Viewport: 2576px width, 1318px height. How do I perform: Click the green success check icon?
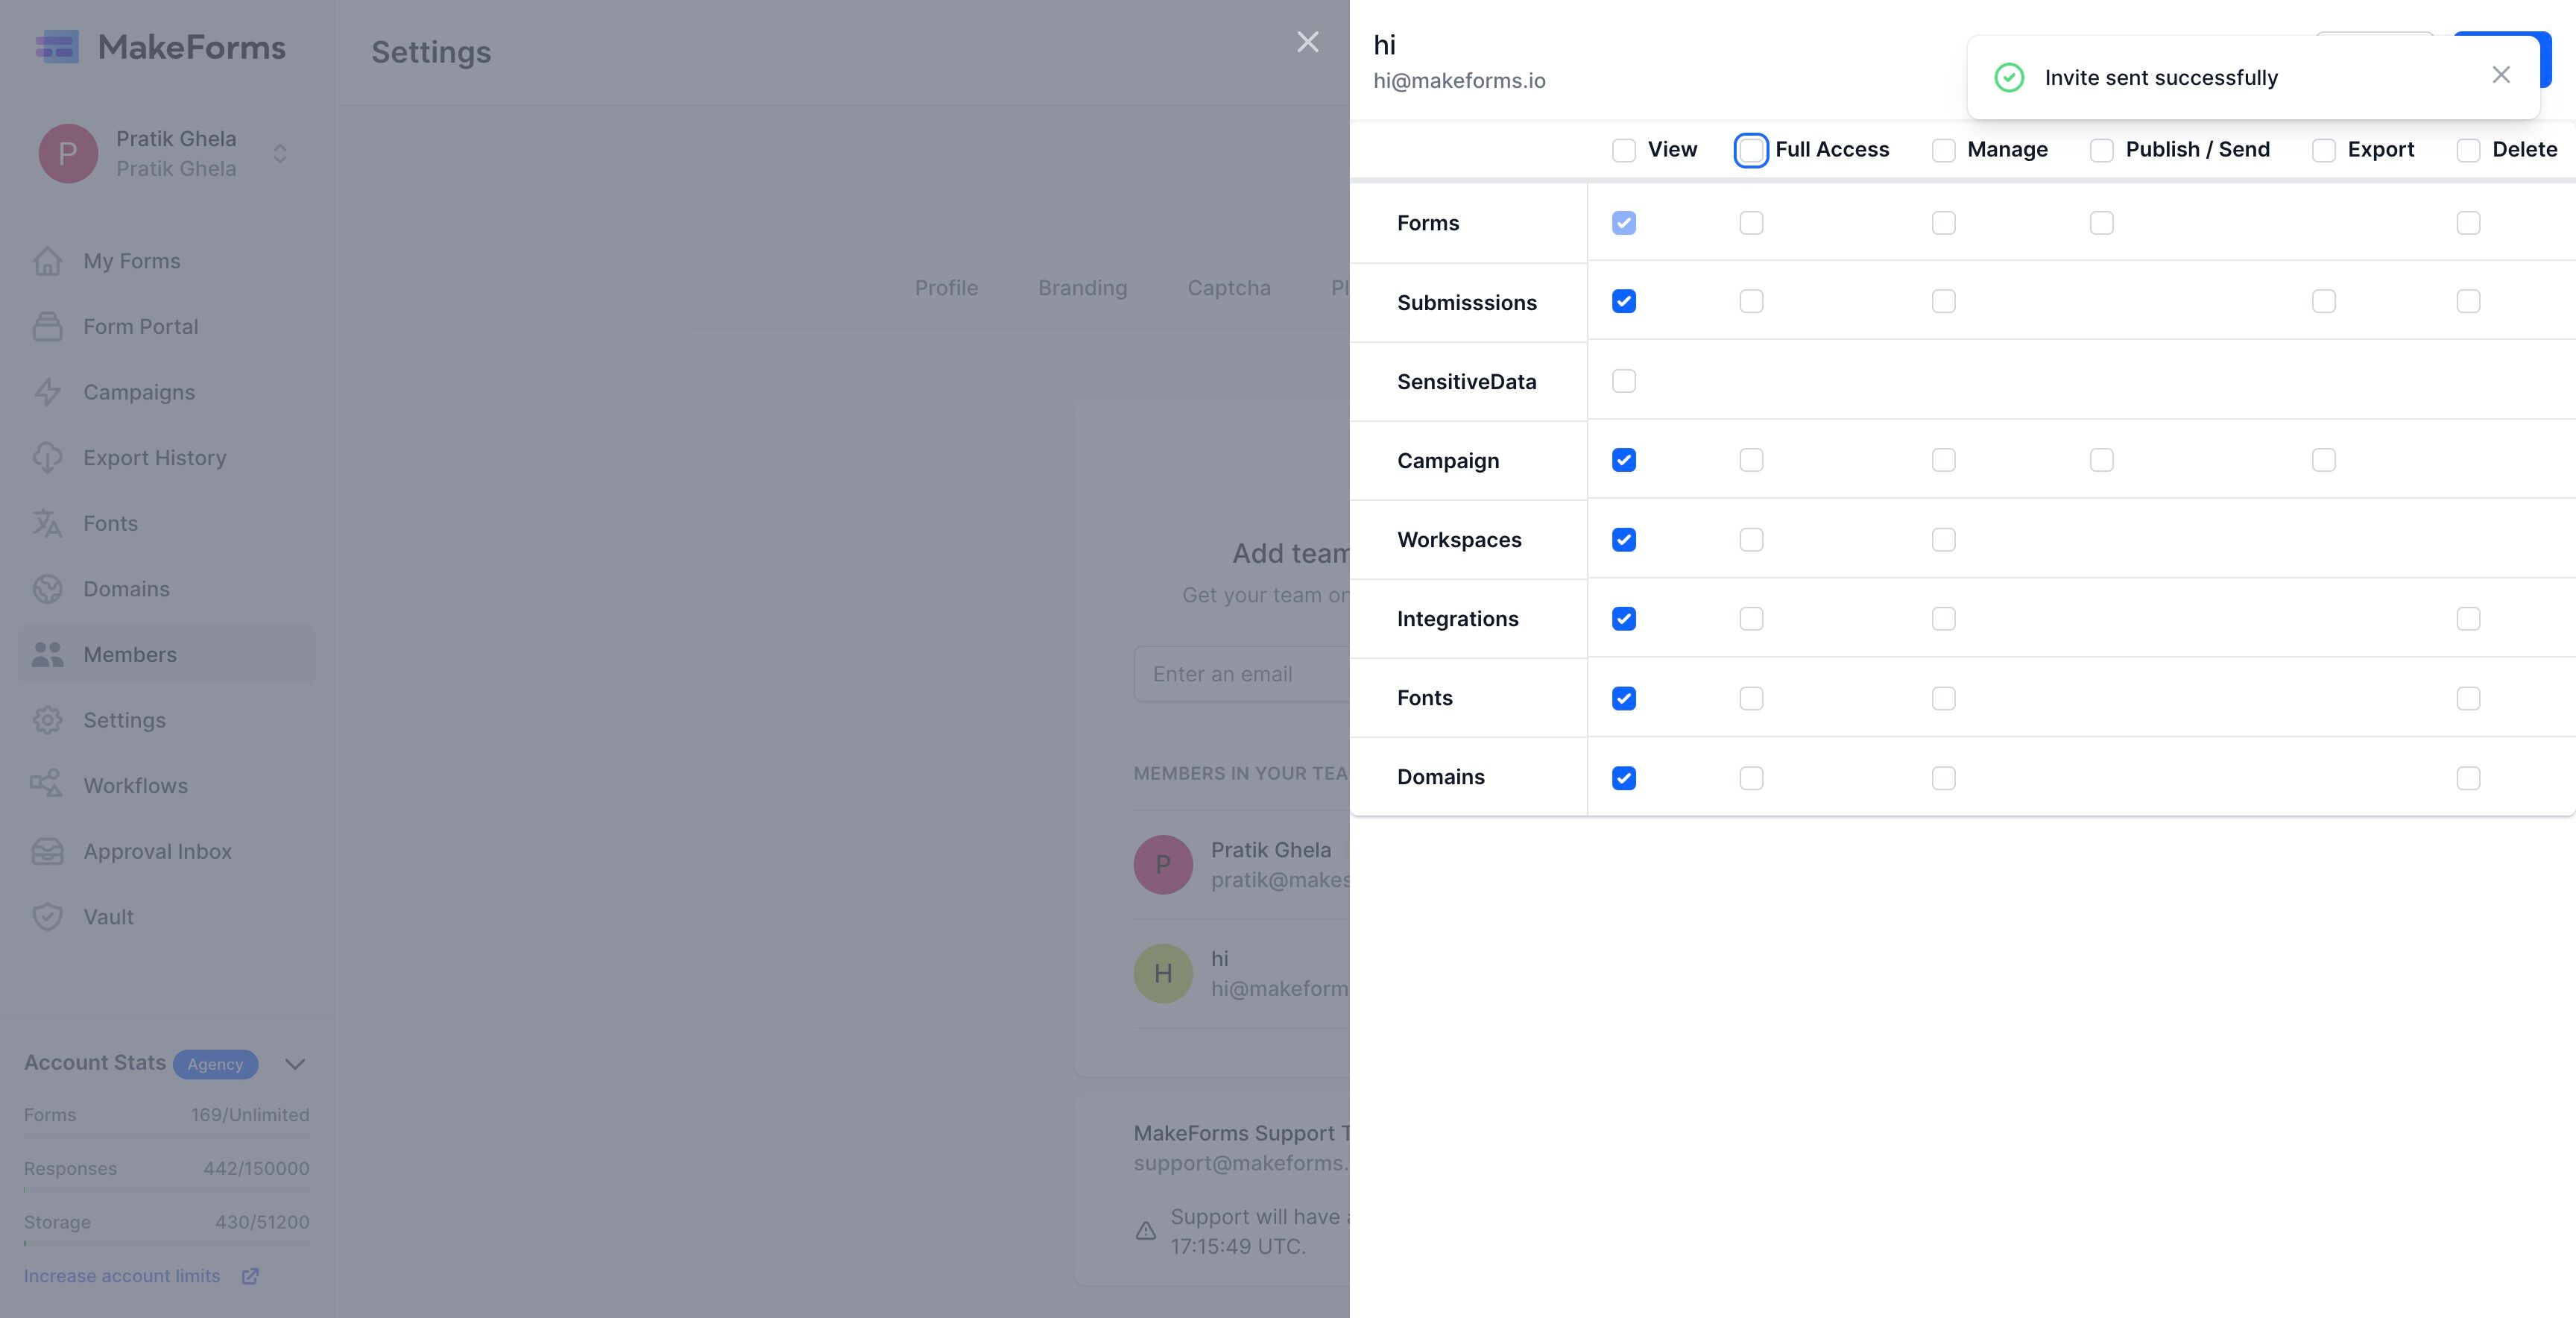coord(2009,78)
